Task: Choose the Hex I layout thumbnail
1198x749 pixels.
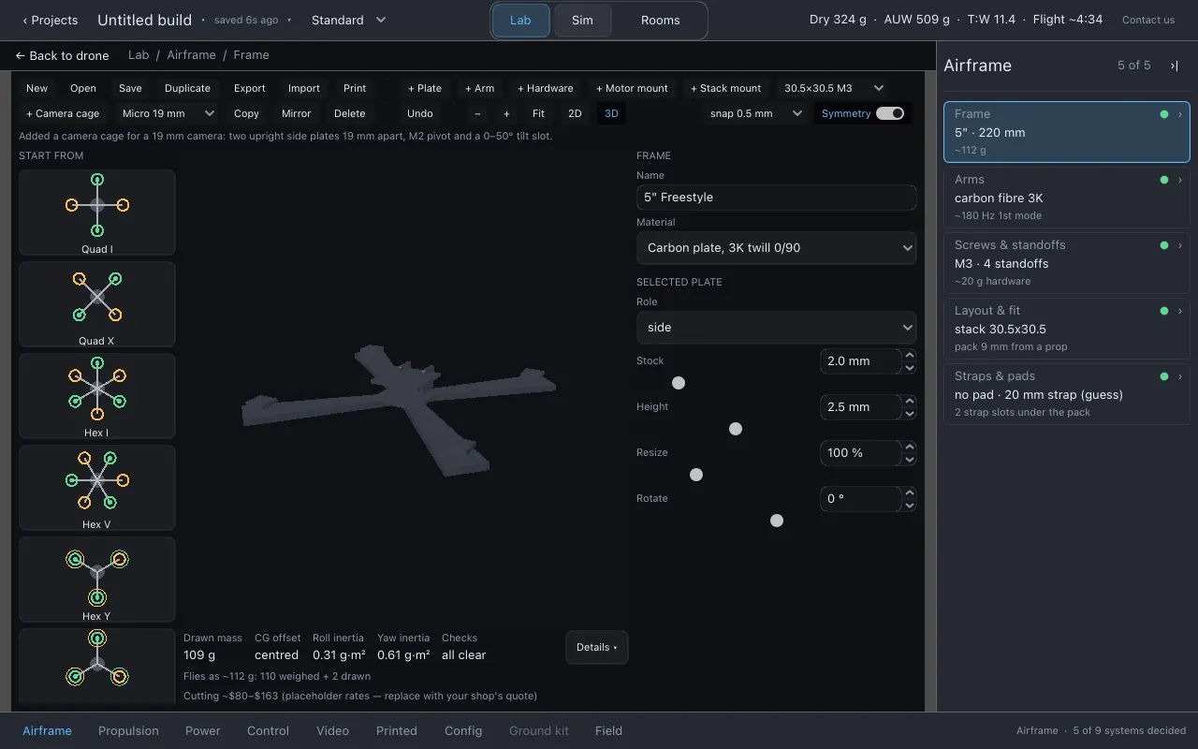Action: [97, 396]
